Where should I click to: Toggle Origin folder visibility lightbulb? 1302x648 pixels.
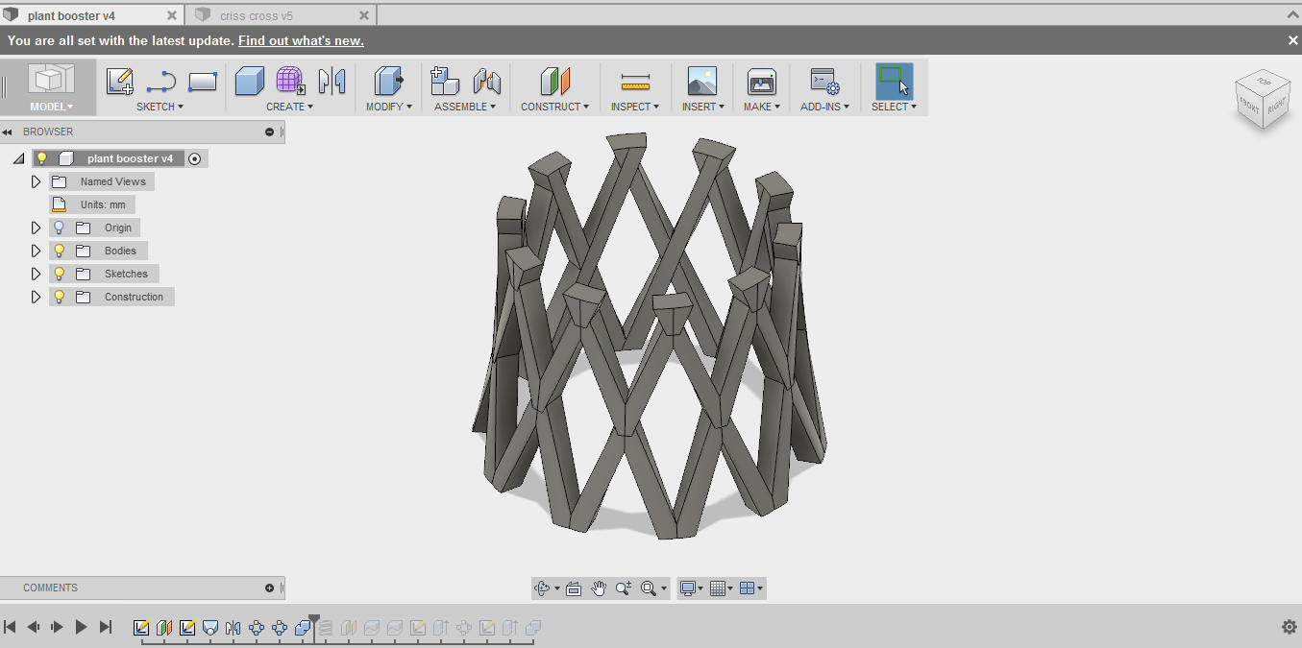(59, 228)
